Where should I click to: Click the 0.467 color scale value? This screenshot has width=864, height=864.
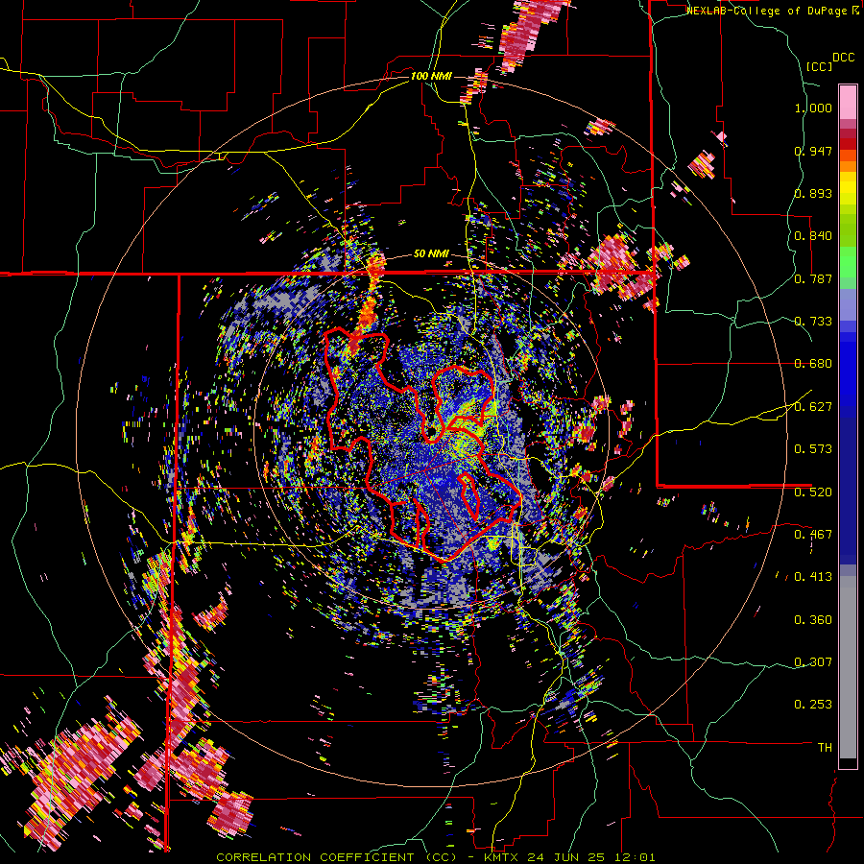pos(813,534)
